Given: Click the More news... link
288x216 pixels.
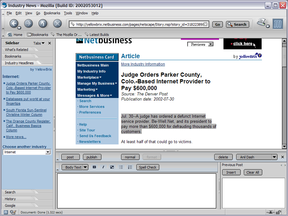Looking at the screenshot, I should [x=16, y=137].
